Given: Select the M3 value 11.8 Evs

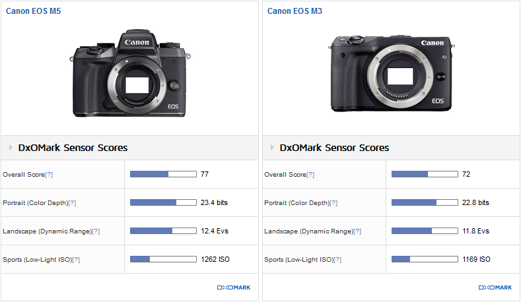Looking at the screenshot, I should point(476,231).
